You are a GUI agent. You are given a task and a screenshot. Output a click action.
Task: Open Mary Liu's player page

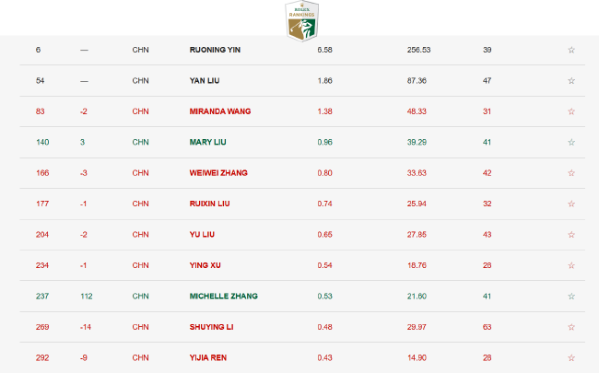coord(208,143)
